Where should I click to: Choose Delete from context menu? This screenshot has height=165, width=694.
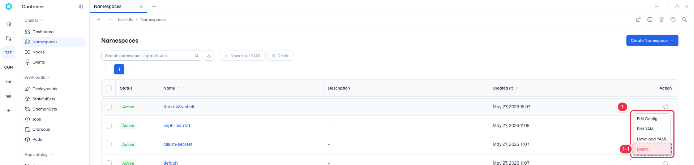pyautogui.click(x=652, y=149)
